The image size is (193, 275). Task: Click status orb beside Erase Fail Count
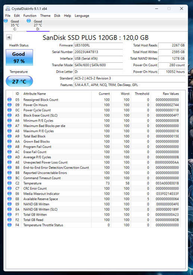(x=10, y=152)
